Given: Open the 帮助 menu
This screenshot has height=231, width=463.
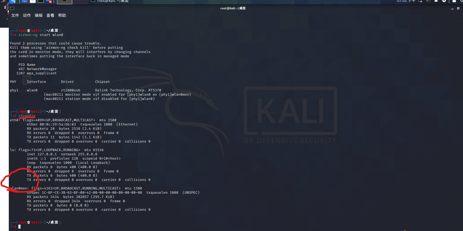Looking at the screenshot, I should tap(62, 15).
